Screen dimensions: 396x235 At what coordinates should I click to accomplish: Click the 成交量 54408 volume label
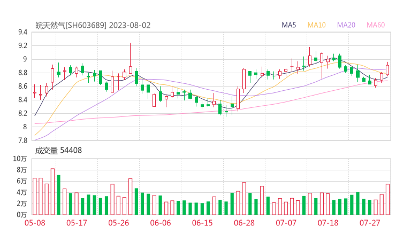58,151
